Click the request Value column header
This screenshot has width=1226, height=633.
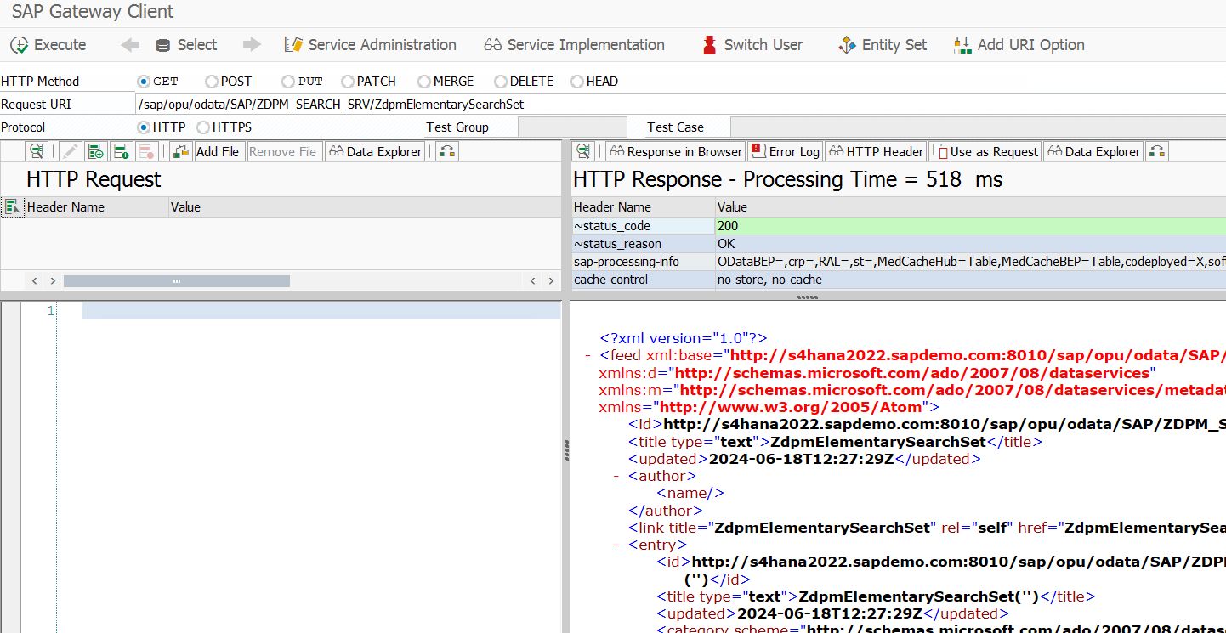click(364, 206)
